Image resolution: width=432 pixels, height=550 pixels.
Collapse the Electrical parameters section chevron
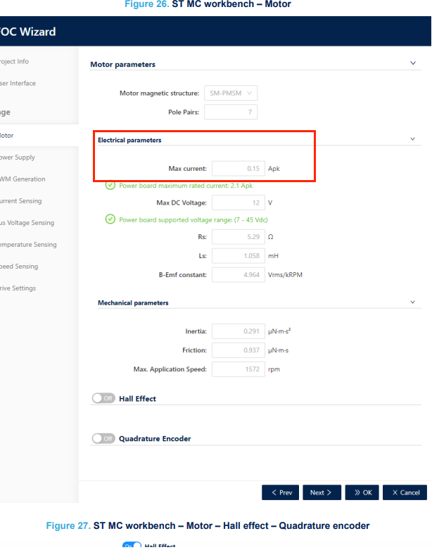[413, 139]
